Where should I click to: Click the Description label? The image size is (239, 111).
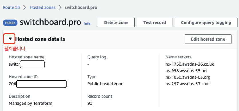[x=19, y=96]
